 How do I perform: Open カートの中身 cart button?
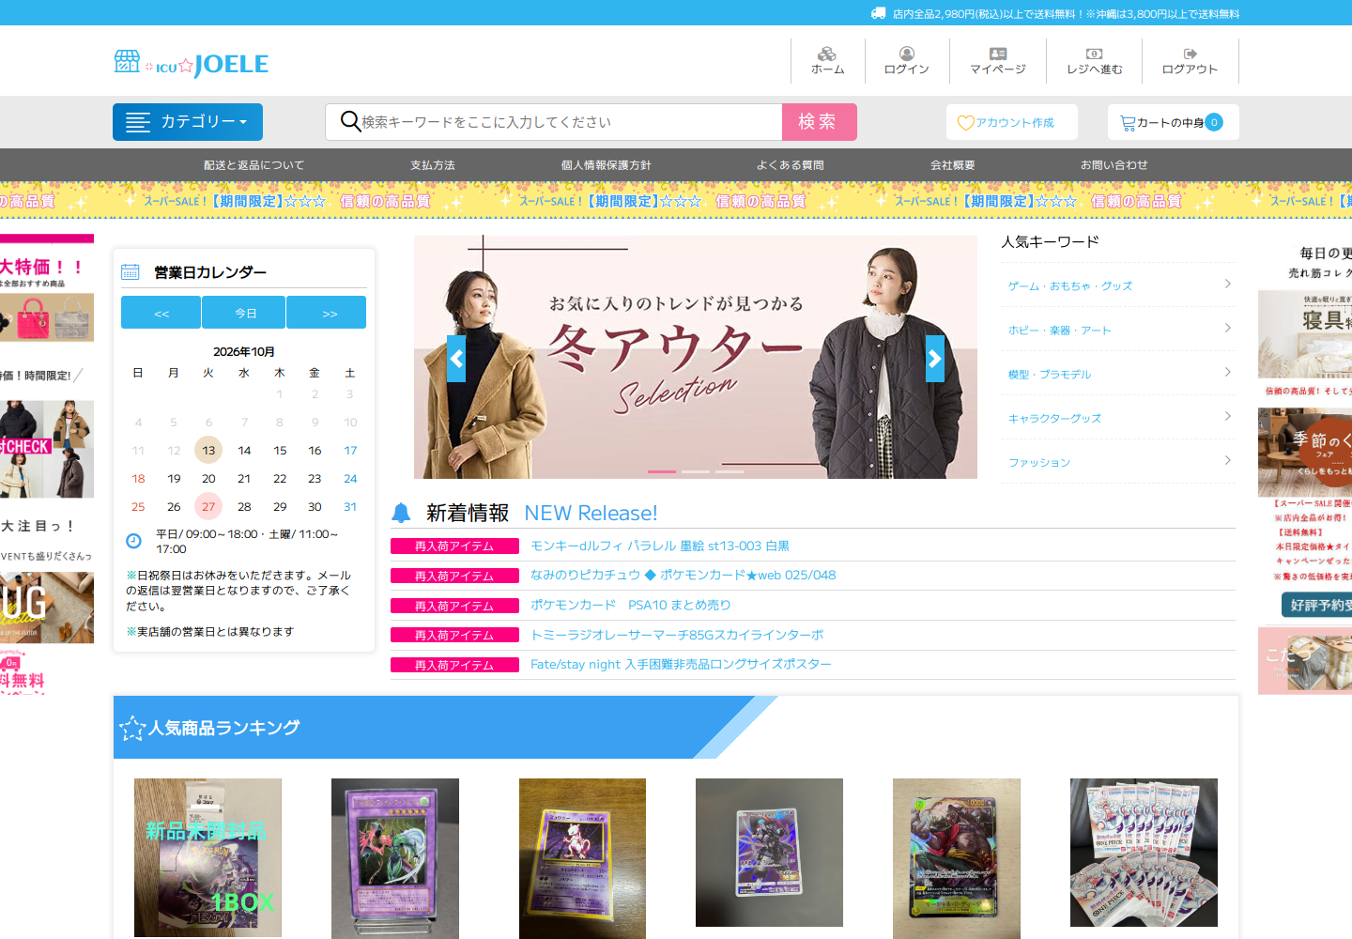pos(1174,122)
